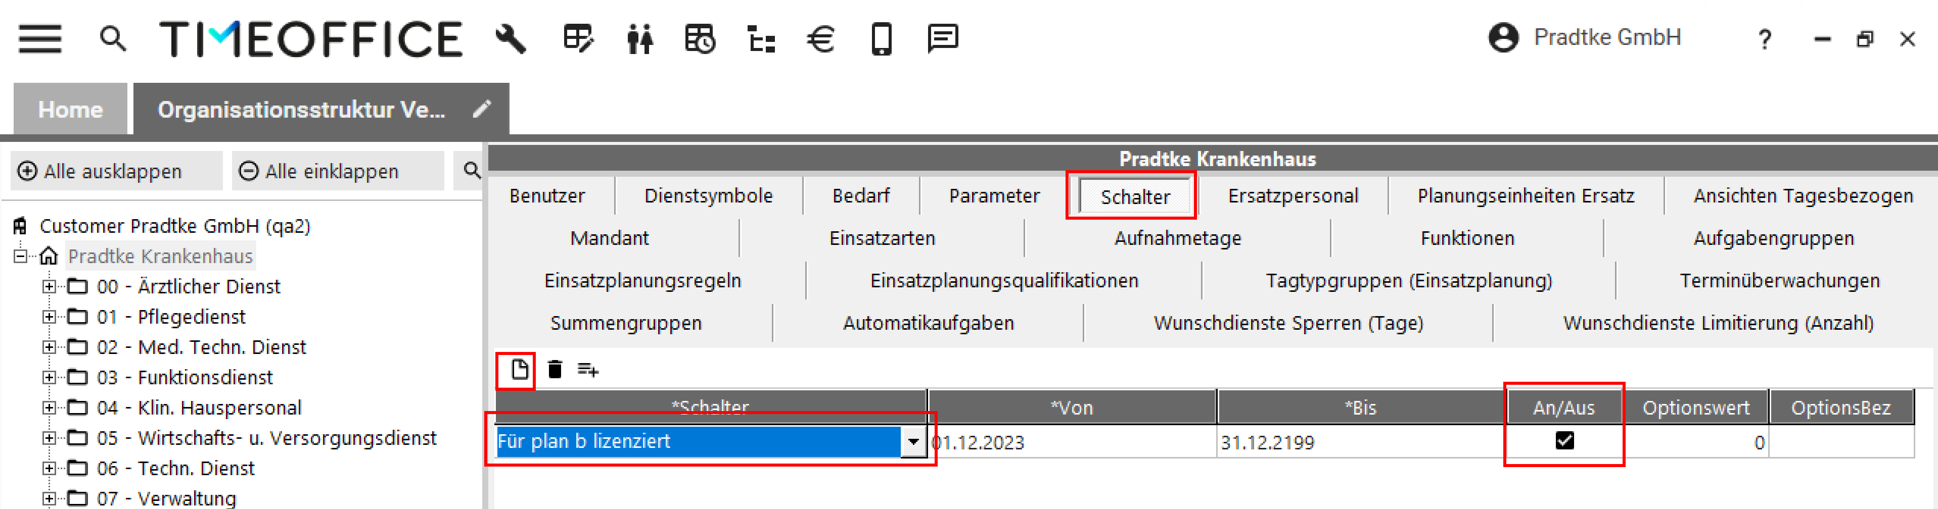Sort by the Optionswert column header
This screenshot has height=509, width=1938.
[x=1696, y=408]
